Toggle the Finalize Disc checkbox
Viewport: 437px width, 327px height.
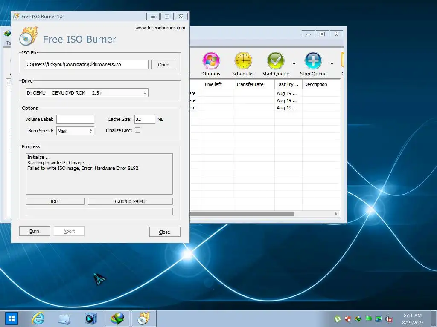138,130
